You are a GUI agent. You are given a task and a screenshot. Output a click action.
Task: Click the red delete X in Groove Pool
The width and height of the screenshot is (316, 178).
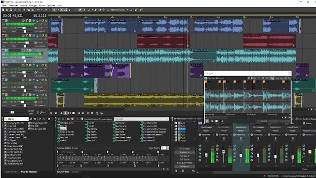78,119
